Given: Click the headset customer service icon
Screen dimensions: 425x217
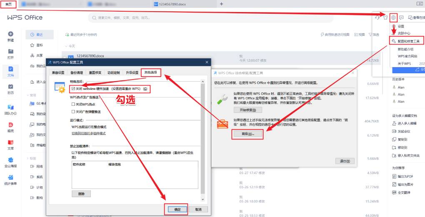Looking at the screenshot, I should coord(377,18).
